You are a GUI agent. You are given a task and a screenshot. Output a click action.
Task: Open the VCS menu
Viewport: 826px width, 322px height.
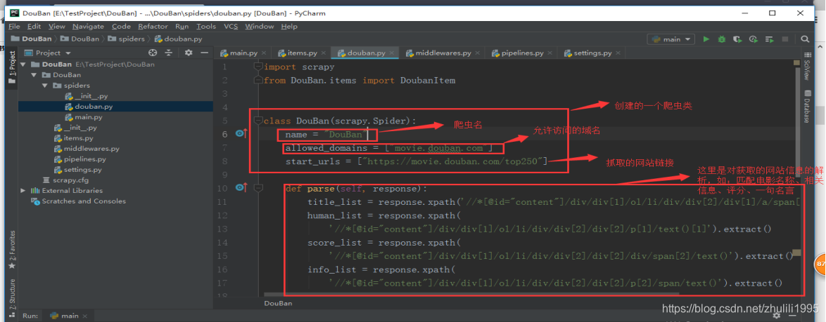pos(231,26)
